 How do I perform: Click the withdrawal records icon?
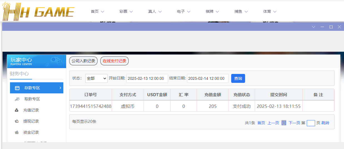(x=17, y=121)
